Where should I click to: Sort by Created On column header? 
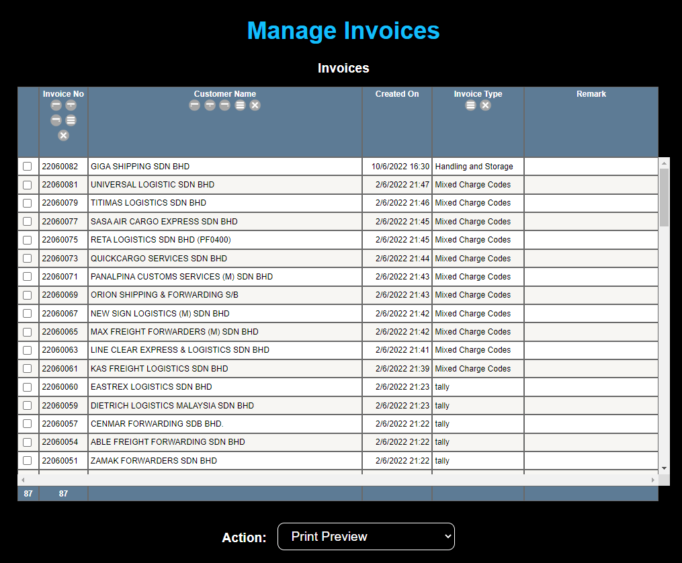point(397,94)
